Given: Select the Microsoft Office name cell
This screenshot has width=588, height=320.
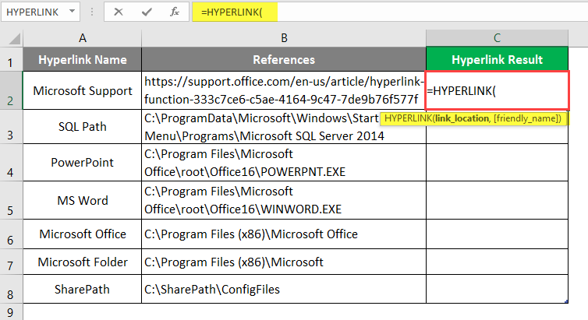Looking at the screenshot, I should click(x=83, y=234).
